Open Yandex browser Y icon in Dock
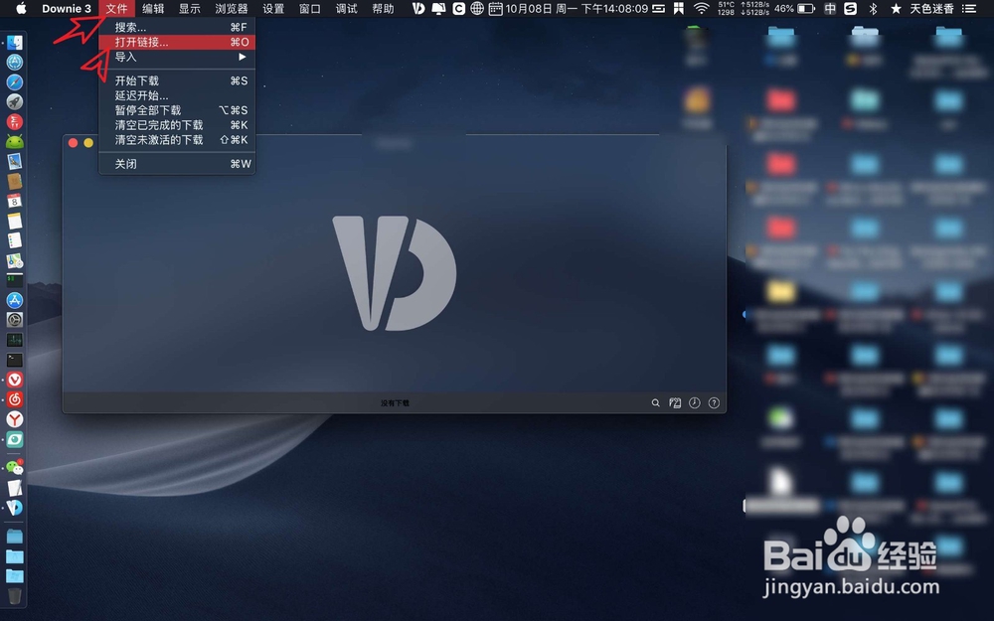 [15, 419]
